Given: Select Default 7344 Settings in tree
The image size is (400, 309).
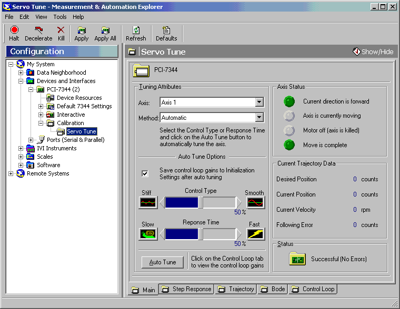Looking at the screenshot, I should [84, 106].
